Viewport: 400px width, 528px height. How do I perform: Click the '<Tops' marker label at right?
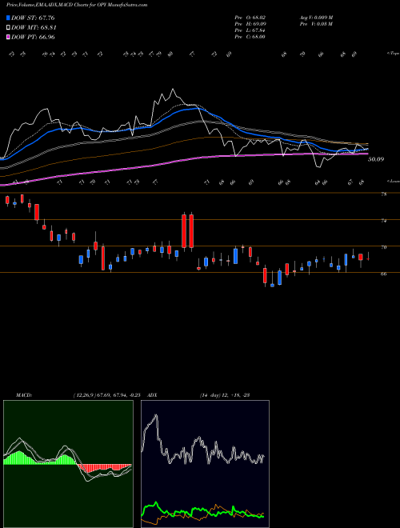[393, 54]
